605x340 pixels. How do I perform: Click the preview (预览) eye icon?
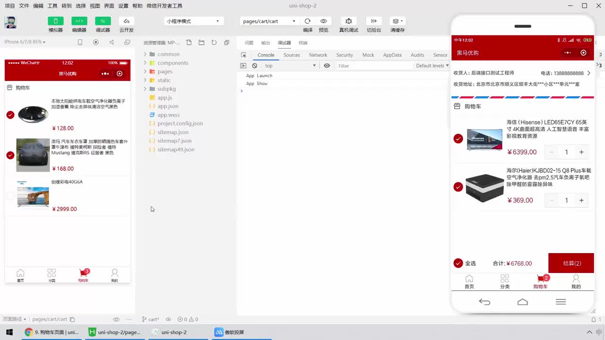[323, 21]
